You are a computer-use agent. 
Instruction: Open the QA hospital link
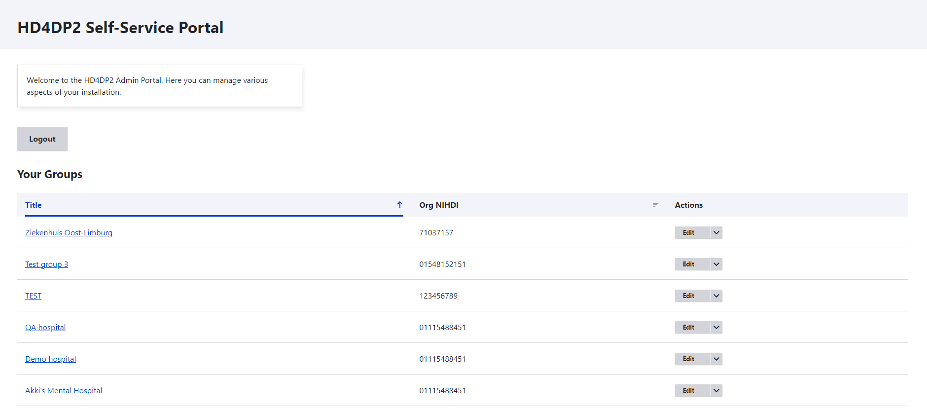click(45, 328)
